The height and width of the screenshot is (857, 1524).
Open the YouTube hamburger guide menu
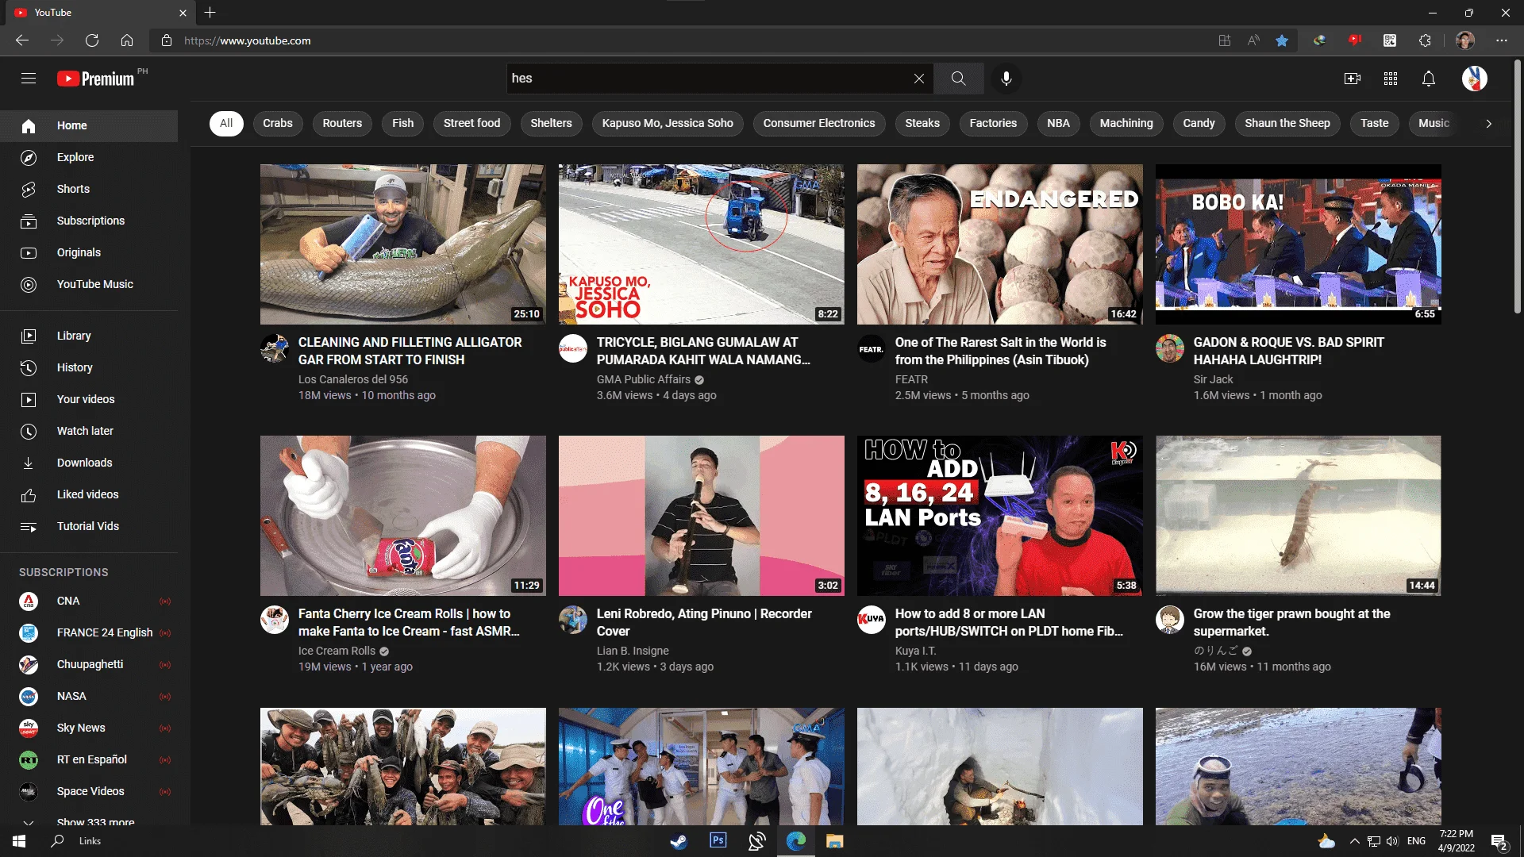point(29,79)
